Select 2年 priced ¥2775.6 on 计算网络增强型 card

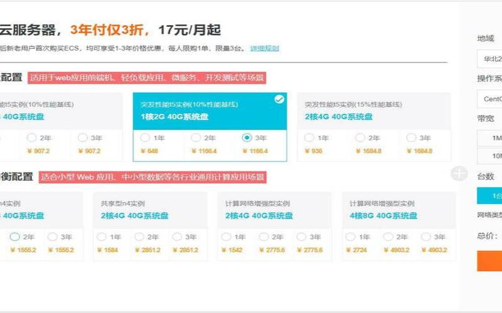tap(264, 237)
